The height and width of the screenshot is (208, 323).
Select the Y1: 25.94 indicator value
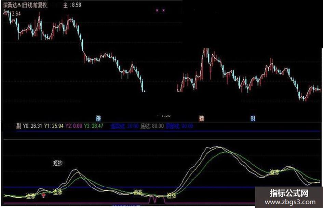point(54,126)
